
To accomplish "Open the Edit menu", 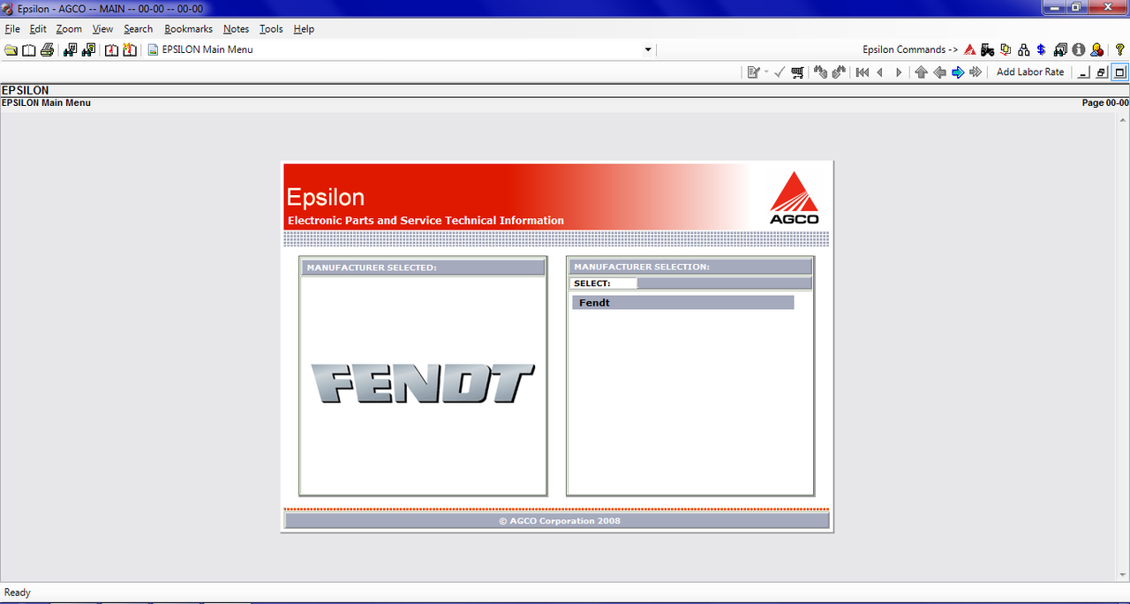I will coord(38,29).
